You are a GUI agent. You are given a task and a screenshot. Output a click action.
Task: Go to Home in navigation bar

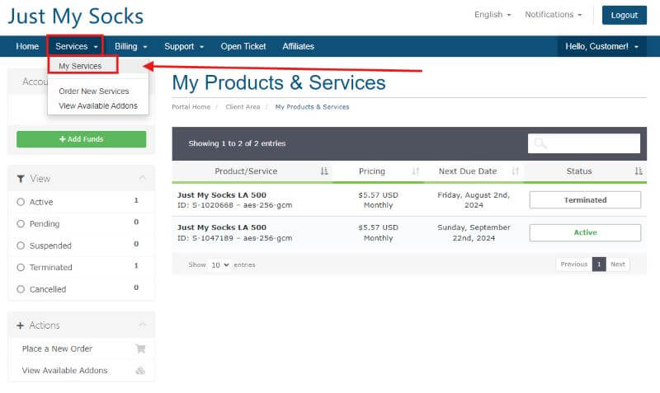coord(27,46)
